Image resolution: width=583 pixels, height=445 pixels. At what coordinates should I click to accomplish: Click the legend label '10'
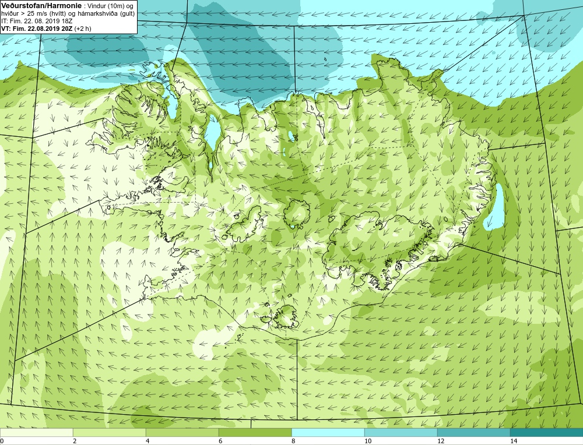pos(368,441)
